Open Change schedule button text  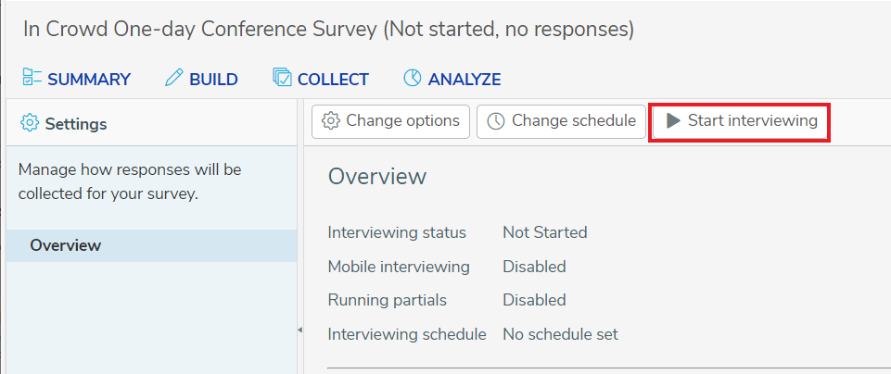(574, 121)
